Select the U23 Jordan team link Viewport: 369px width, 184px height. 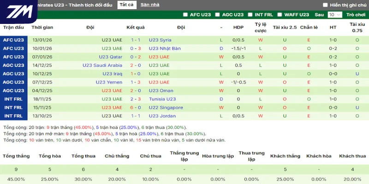(162, 116)
